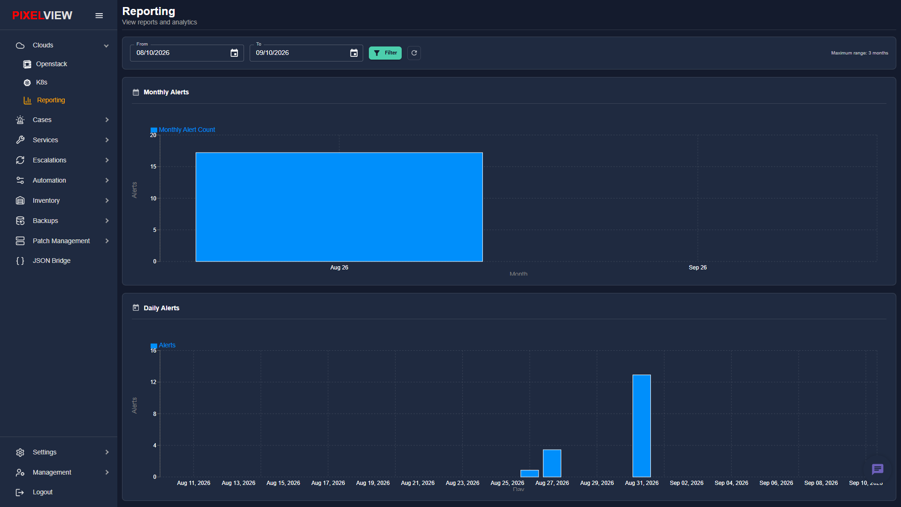Click the Aug 26 small daily bar
The height and width of the screenshot is (507, 901).
[x=530, y=473]
